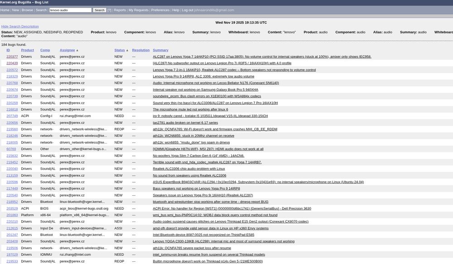Open 'Lenovo Yoga Pro 9 14IRP8, ALC 3306' low volume summary
The height and width of the screenshot is (264, 453).
point(203,76)
